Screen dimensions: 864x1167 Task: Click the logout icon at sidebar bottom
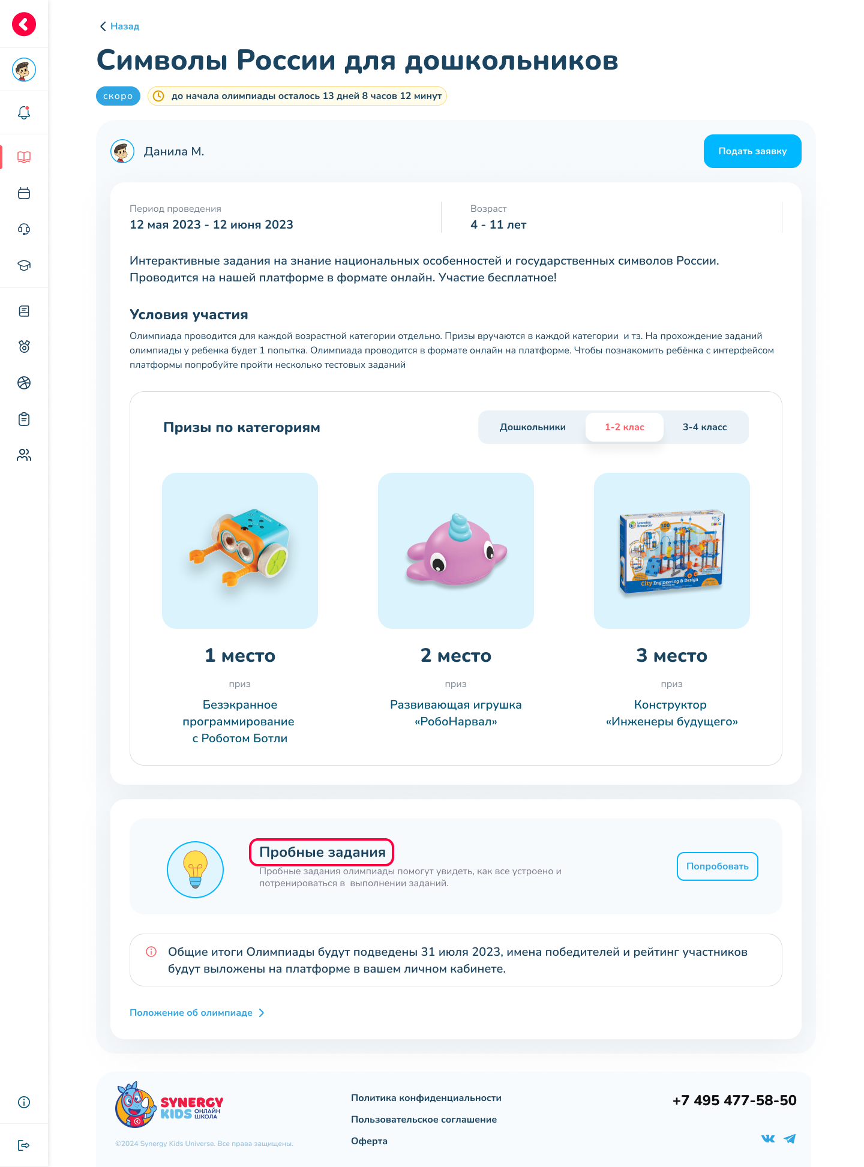24,1145
